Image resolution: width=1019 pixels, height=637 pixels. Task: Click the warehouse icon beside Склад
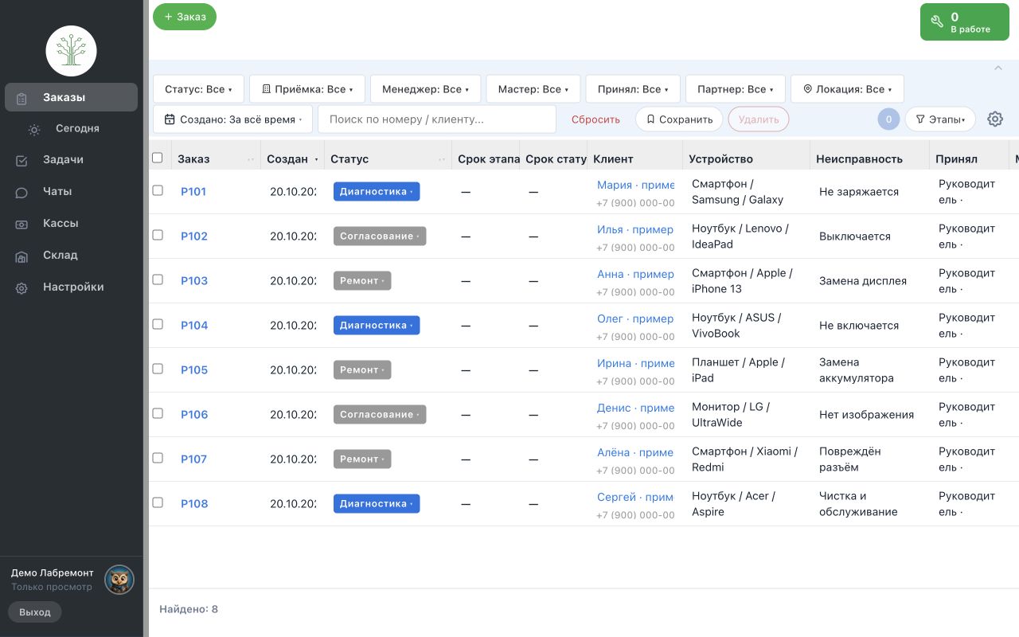[21, 256]
